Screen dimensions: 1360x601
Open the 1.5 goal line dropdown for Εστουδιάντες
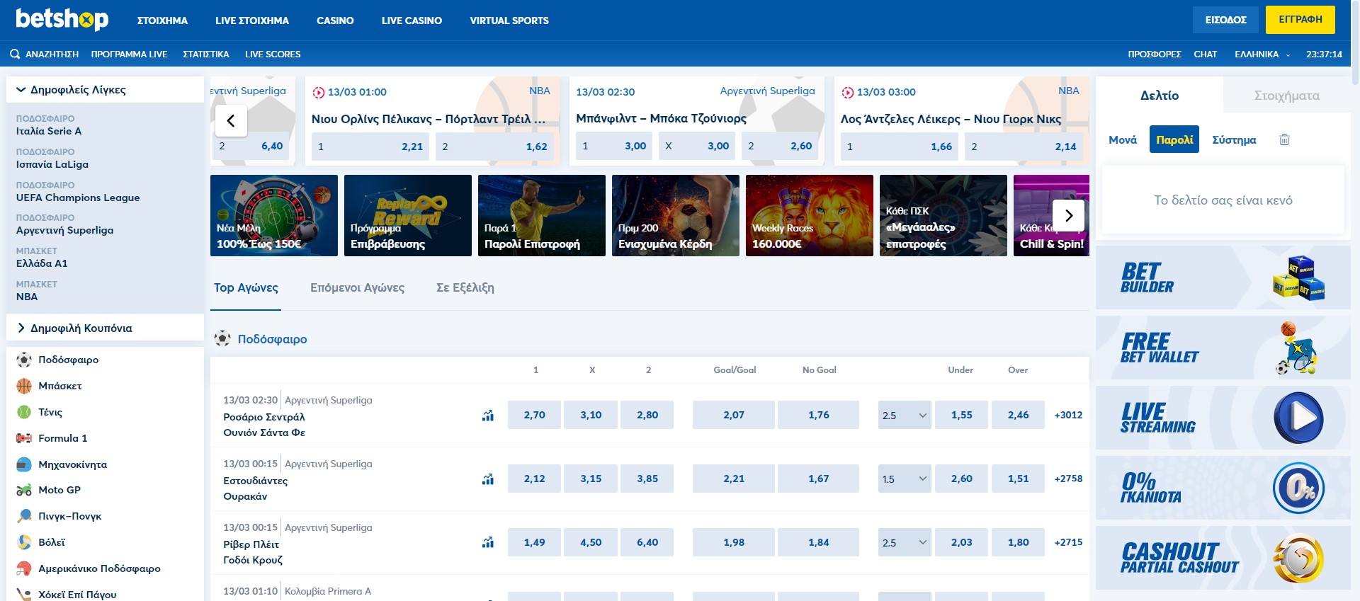point(905,479)
